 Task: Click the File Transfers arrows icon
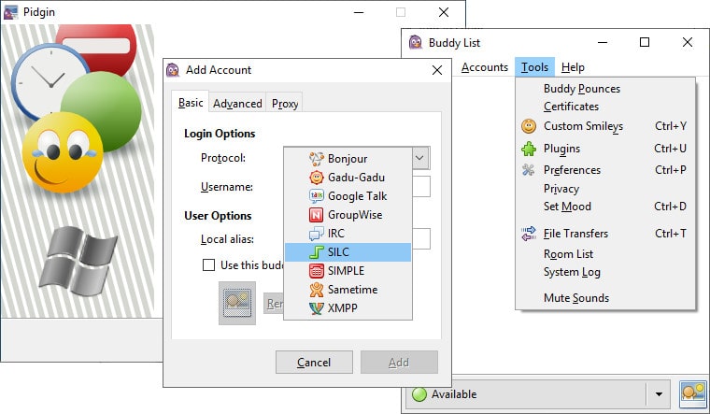[529, 234]
